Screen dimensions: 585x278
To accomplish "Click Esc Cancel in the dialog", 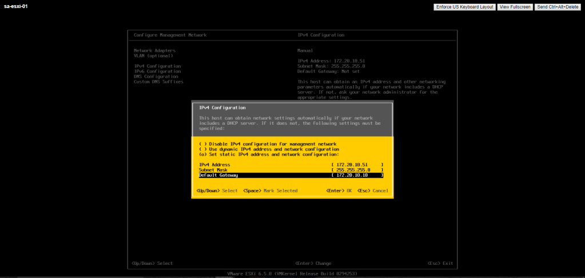I will [373, 190].
